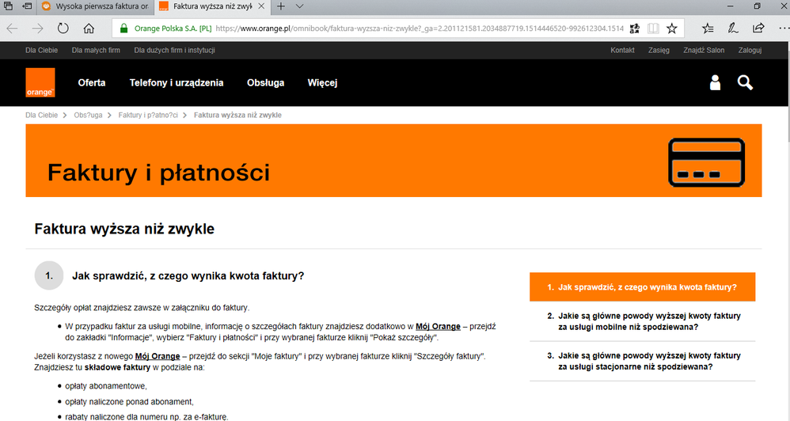Reload the page with the refresh icon
This screenshot has width=790, height=421.
[x=63, y=28]
